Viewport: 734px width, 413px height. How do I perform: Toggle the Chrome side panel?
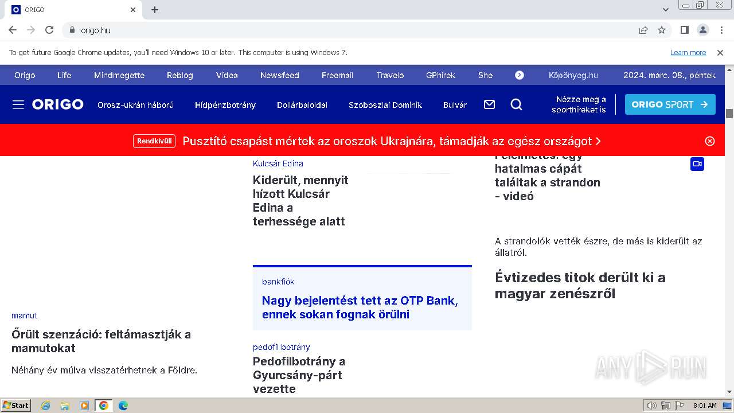pyautogui.click(x=685, y=30)
